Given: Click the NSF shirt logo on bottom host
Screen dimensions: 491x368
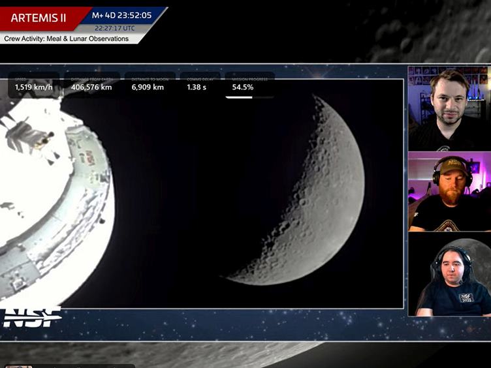Looking at the screenshot, I should [466, 297].
